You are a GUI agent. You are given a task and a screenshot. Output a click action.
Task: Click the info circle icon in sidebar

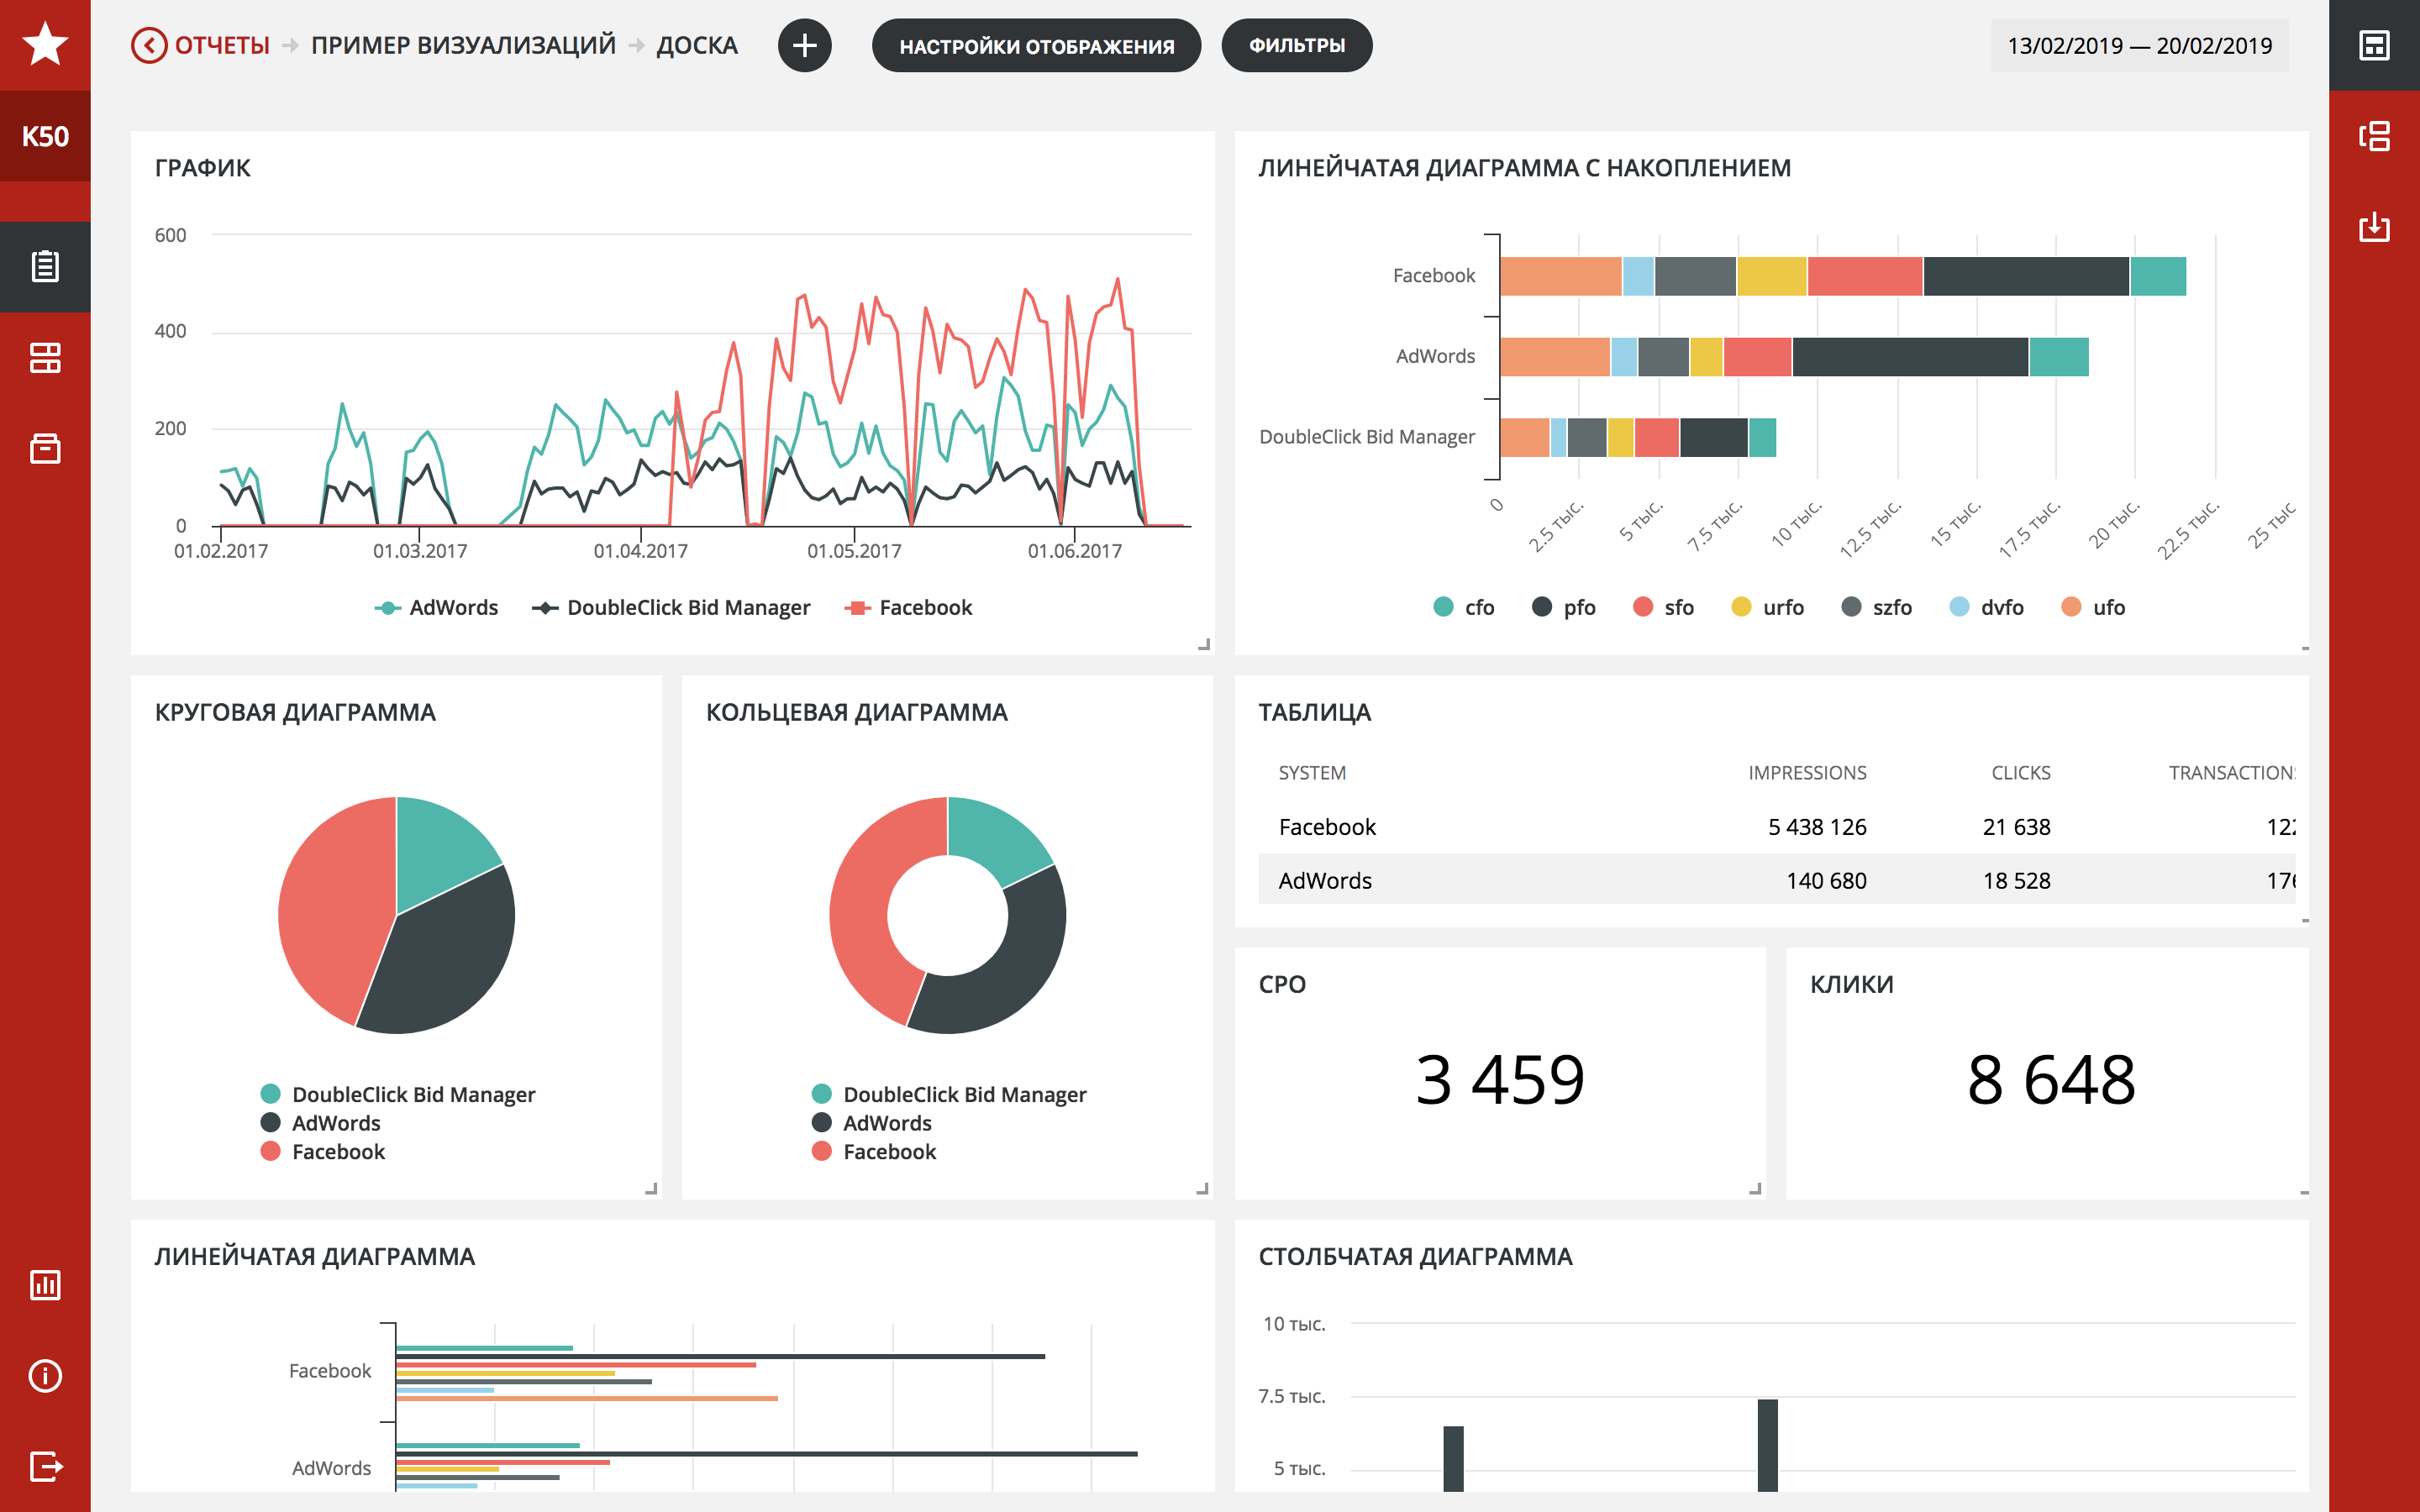[x=45, y=1376]
